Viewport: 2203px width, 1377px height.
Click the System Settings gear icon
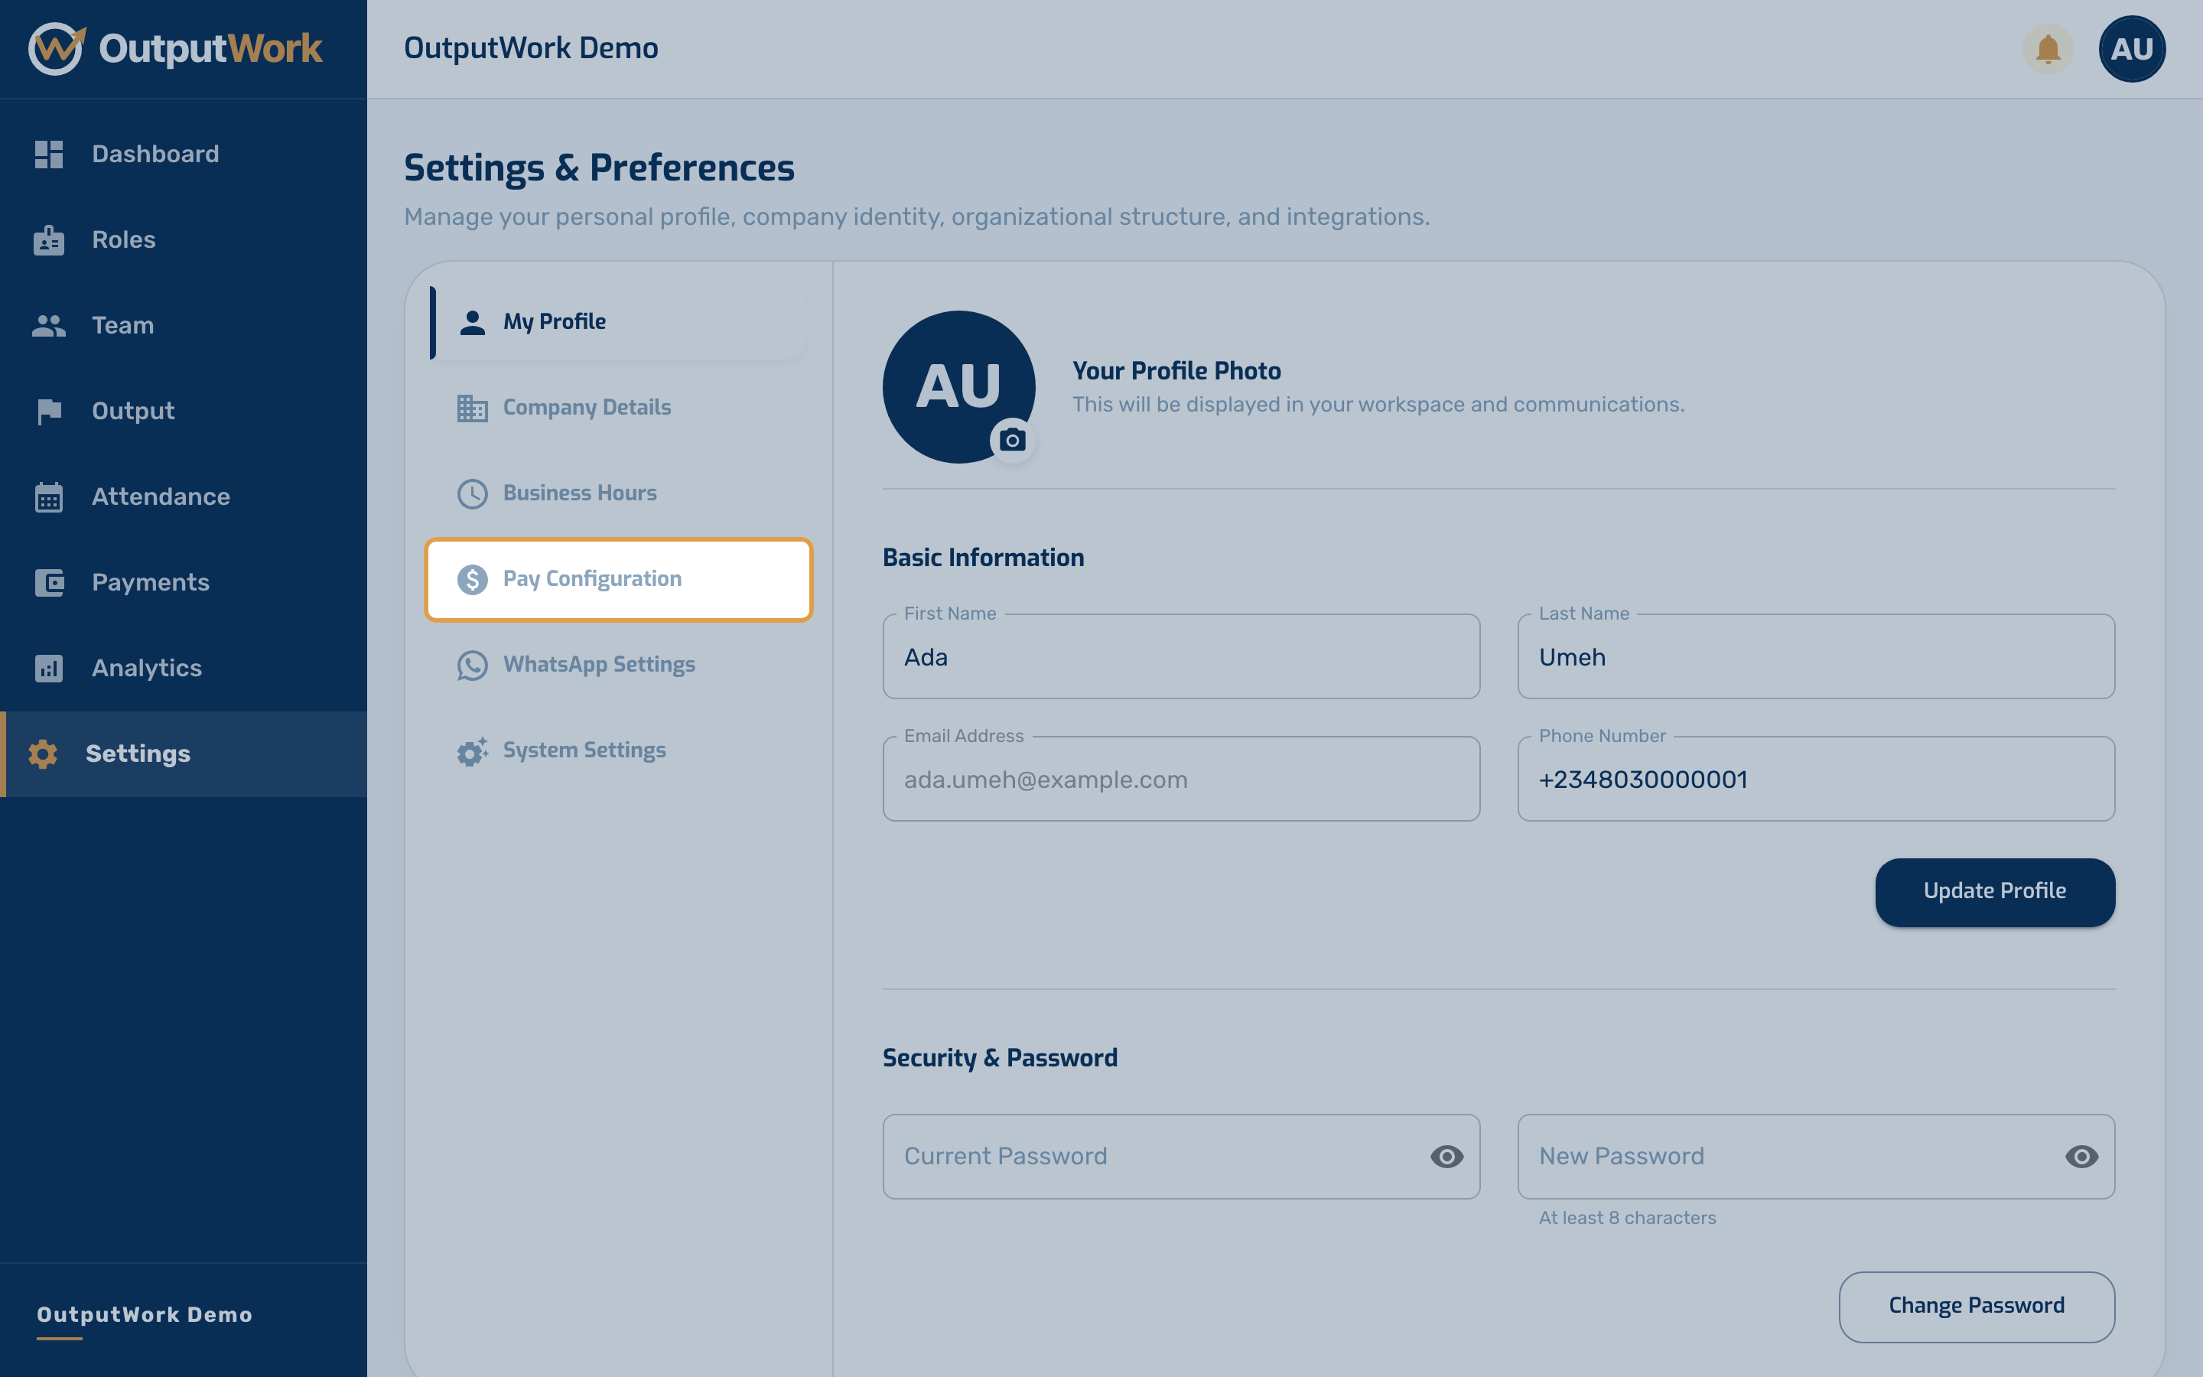point(473,751)
